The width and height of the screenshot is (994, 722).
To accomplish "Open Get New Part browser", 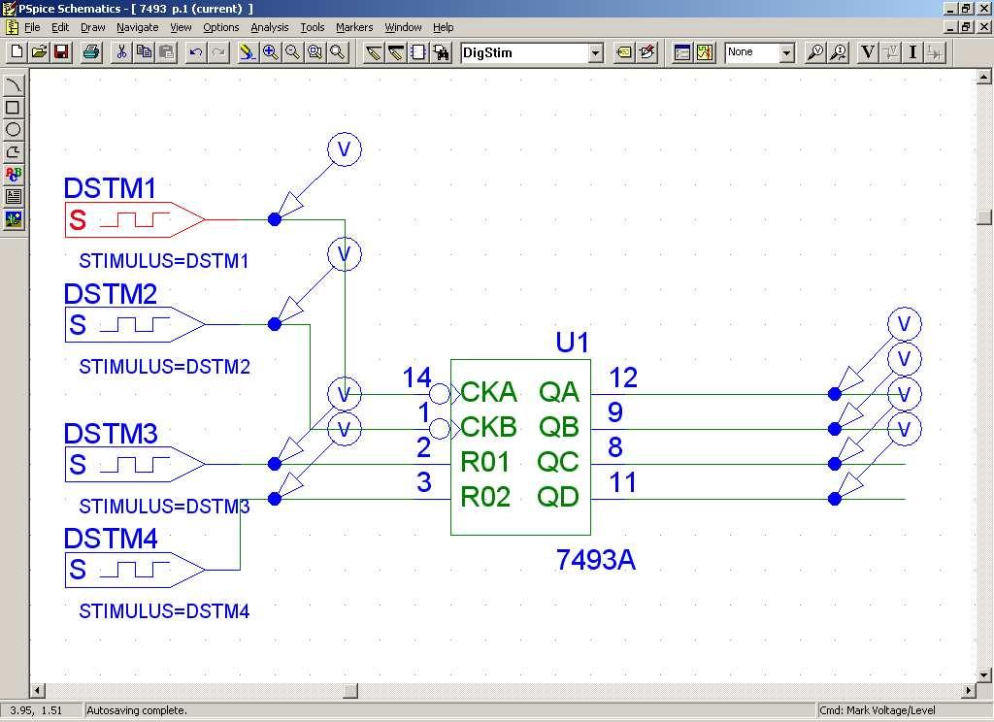I will 442,52.
